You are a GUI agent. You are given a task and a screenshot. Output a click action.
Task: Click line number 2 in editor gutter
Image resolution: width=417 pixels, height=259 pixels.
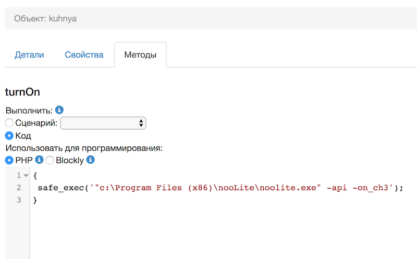19,188
